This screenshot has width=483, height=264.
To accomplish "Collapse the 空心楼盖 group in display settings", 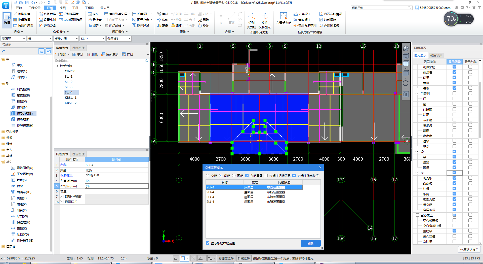I will point(418,215).
